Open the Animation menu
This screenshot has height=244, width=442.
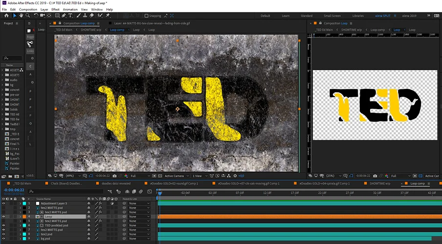click(x=70, y=9)
